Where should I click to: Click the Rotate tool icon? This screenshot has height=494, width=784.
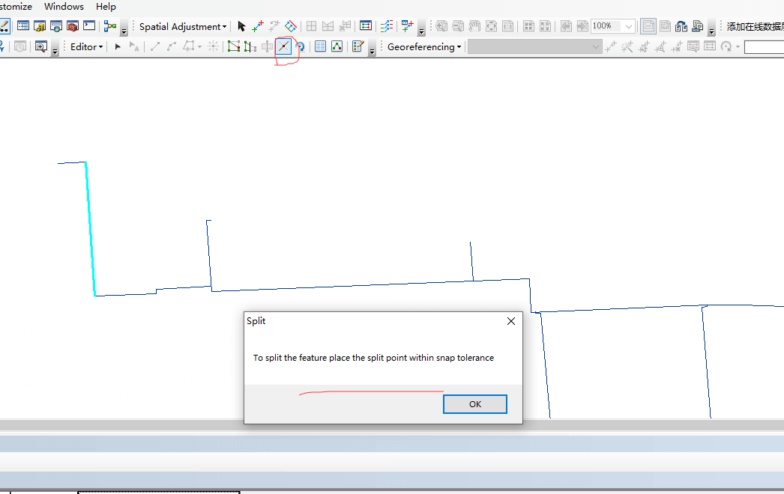click(300, 46)
